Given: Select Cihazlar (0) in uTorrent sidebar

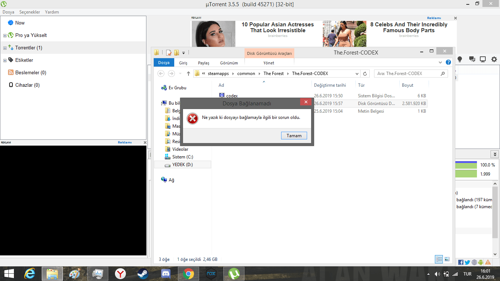Looking at the screenshot, I should point(27,85).
